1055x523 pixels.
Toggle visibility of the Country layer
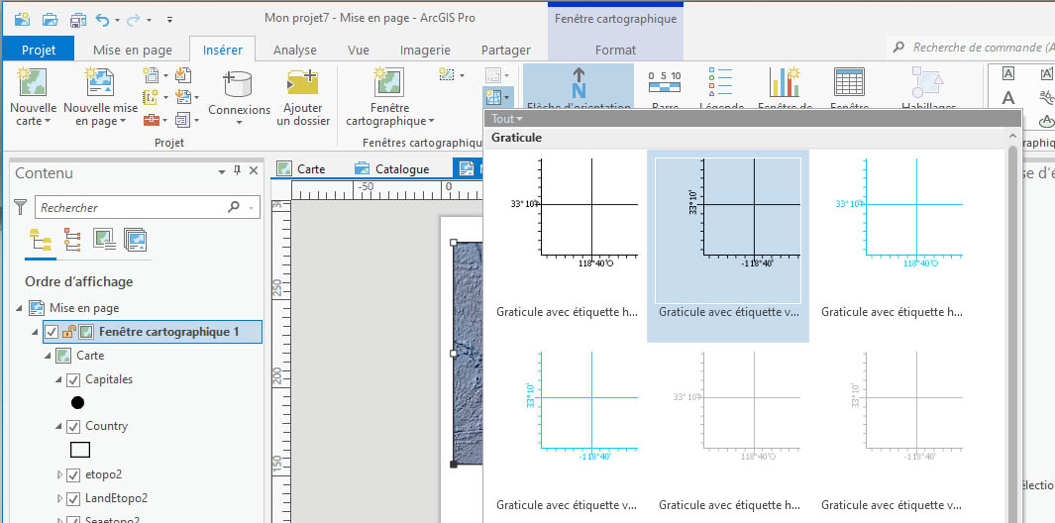pos(72,426)
